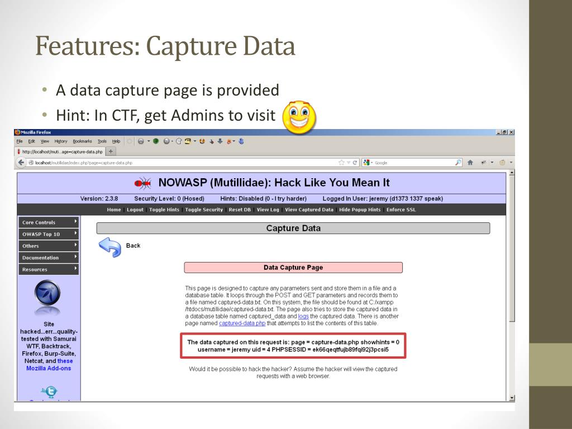Image resolution: width=572 pixels, height=429 pixels.
Task: Expand the Core Controls sidebar menu
Action: pos(49,222)
